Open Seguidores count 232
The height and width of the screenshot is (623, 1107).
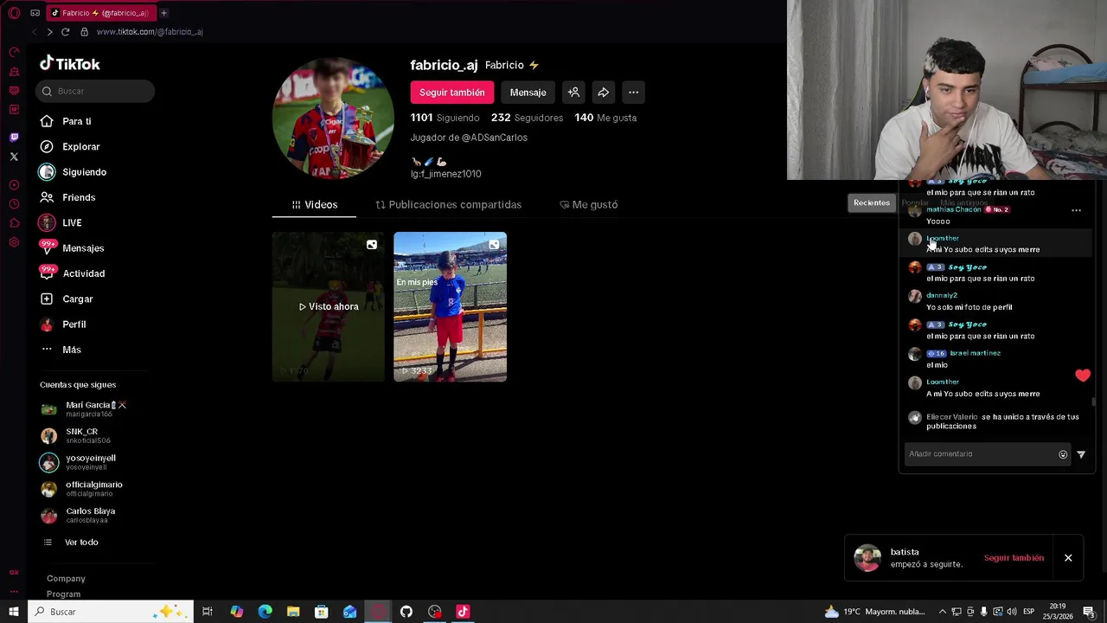click(527, 118)
